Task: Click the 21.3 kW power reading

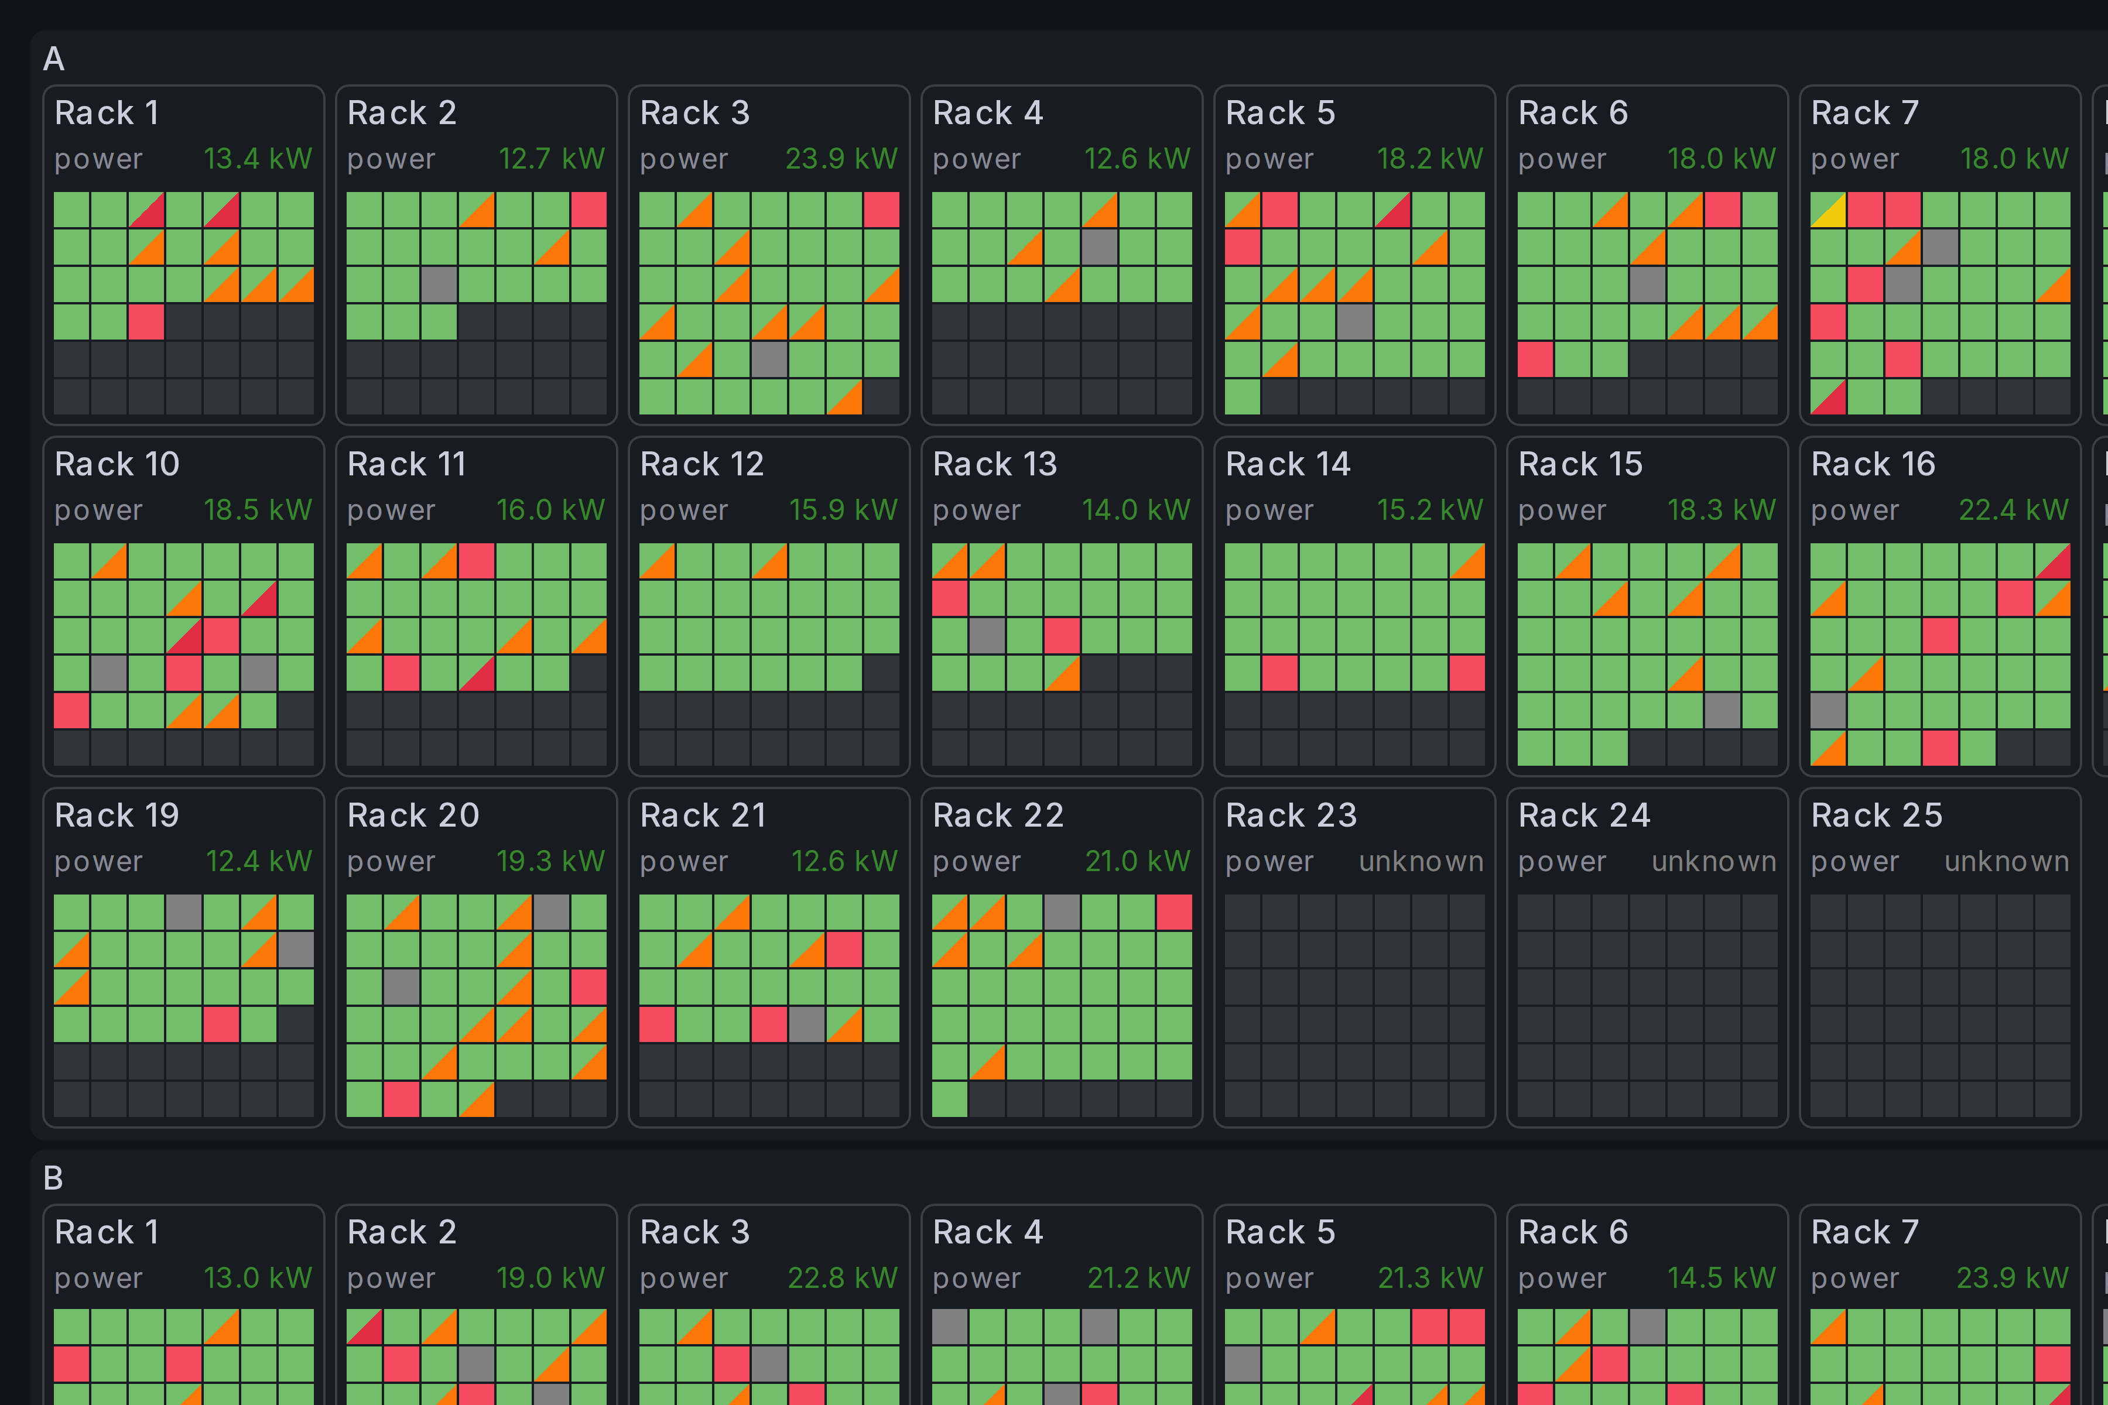Action: pos(1431,1278)
